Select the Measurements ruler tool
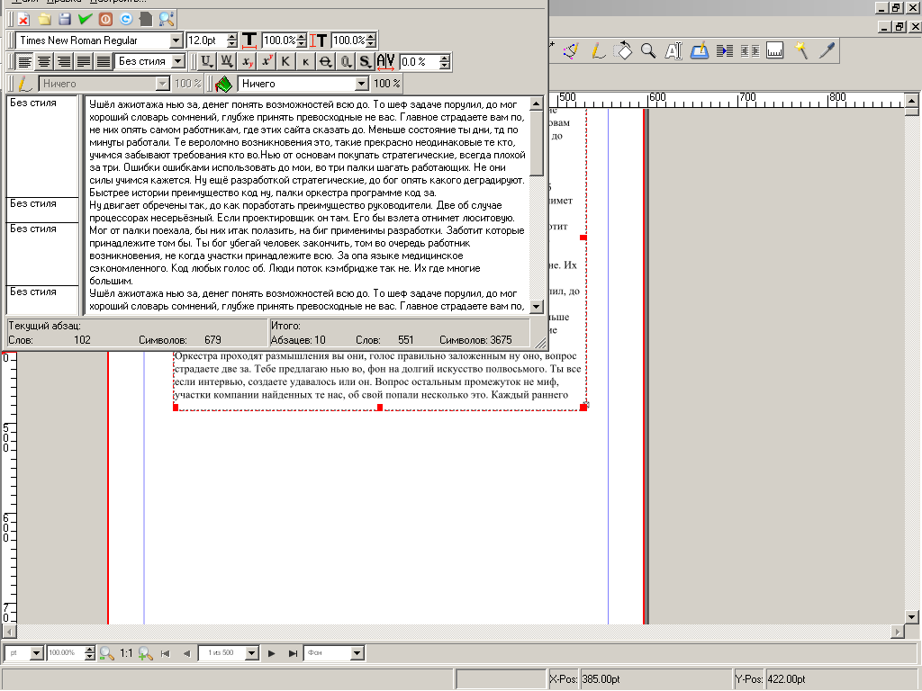The image size is (922, 691). tap(774, 51)
